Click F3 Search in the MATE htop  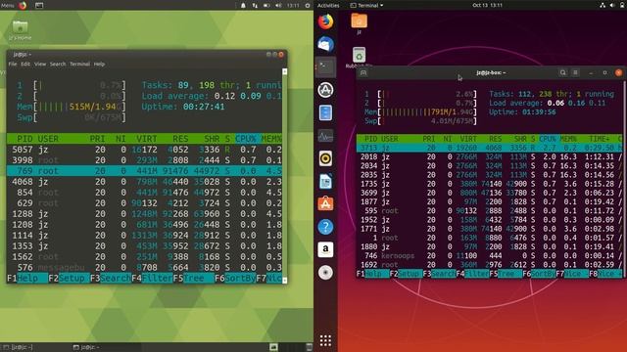click(111, 278)
